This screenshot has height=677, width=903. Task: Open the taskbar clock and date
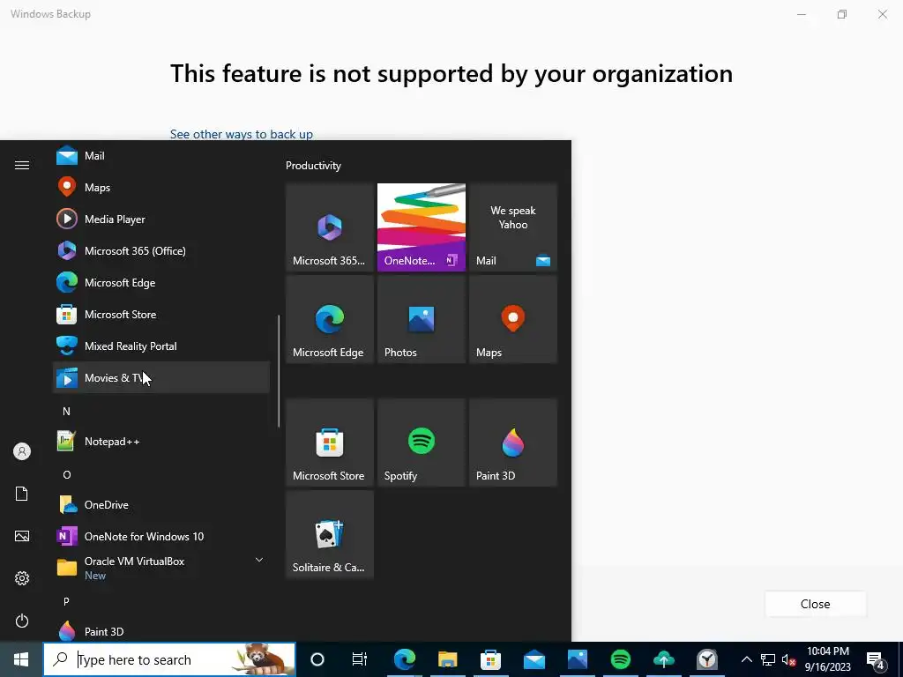(827, 659)
